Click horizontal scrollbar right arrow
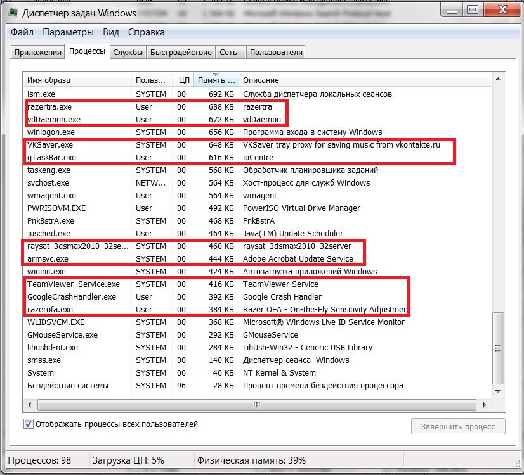 pos(485,405)
